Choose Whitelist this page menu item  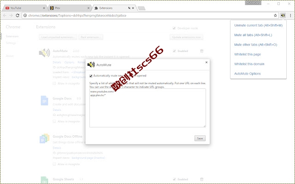248,54
